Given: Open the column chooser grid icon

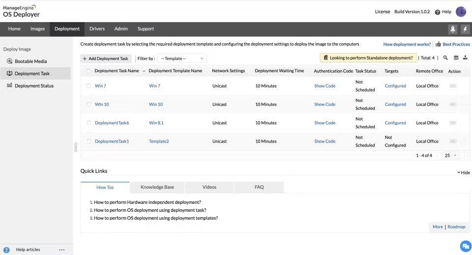Looking at the screenshot, I should pyautogui.click(x=456, y=58).
